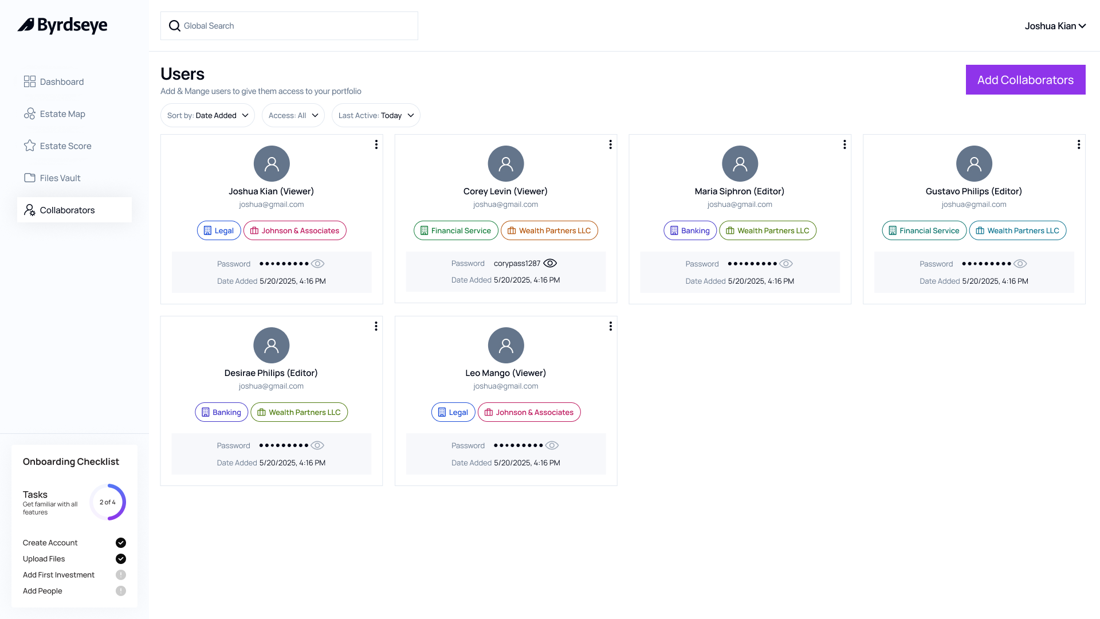
Task: Open options menu on Corey Levin card
Action: tap(611, 144)
